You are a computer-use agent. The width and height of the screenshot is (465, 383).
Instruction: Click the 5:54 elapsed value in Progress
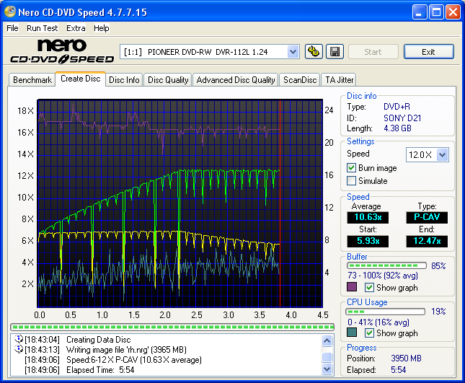(398, 370)
